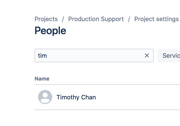Select the Timothy Chan table row
Viewport: 180px width, 126px height.
coord(107,97)
